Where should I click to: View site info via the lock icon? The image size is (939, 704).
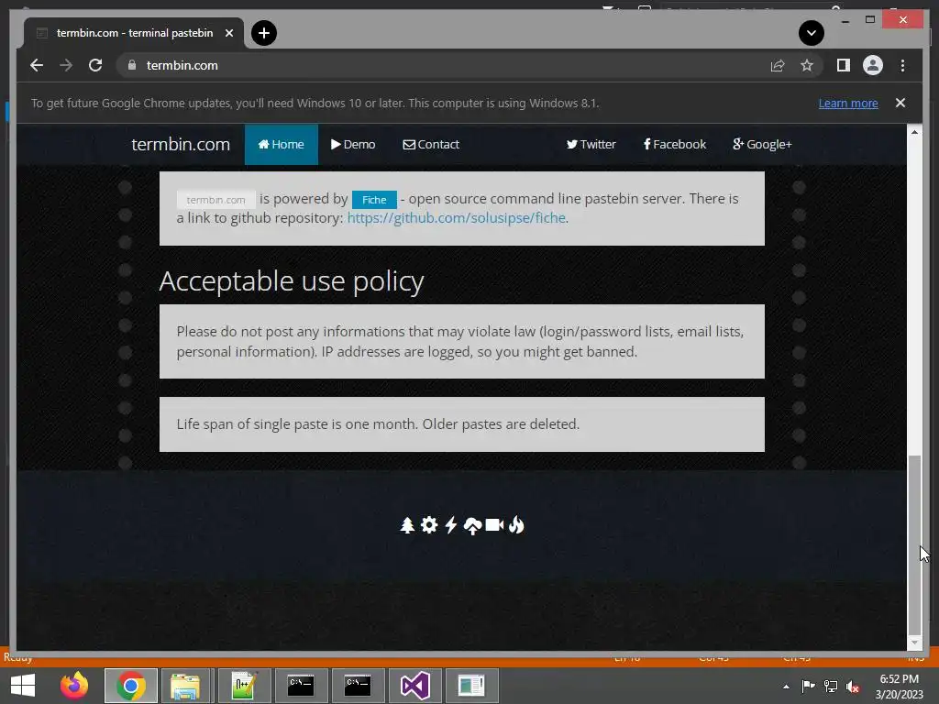point(132,65)
